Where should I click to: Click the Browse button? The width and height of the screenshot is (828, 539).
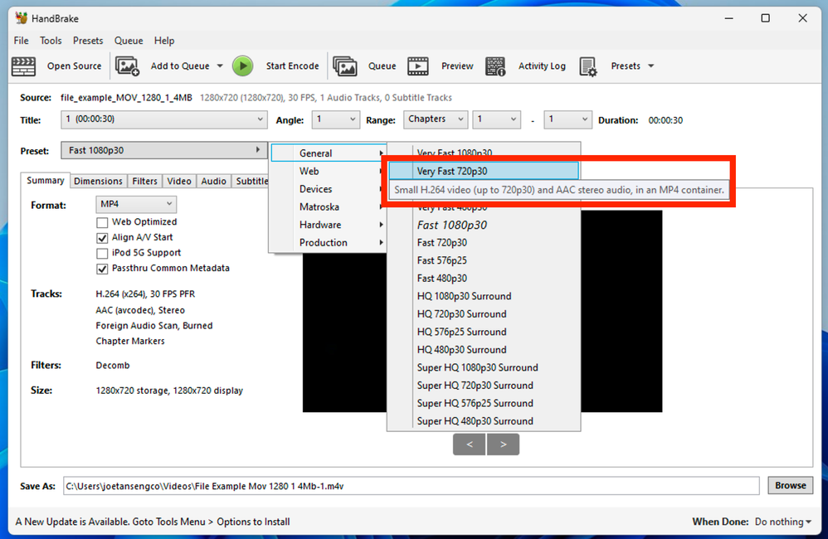(x=790, y=486)
